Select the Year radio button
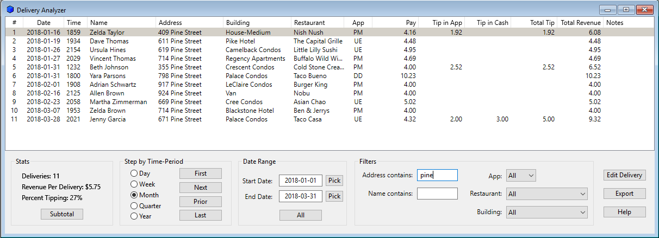 pos(141,216)
